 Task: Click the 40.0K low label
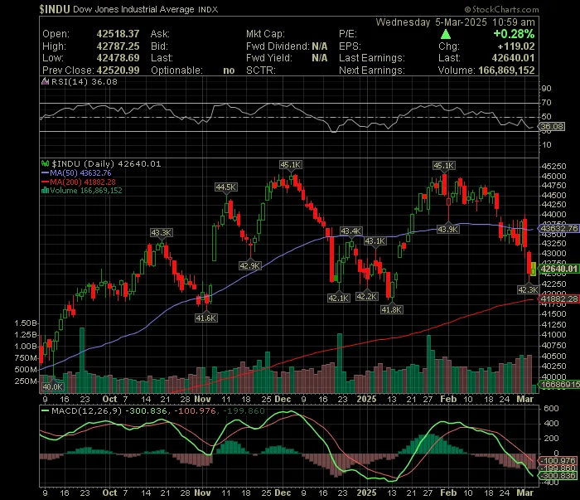point(53,386)
